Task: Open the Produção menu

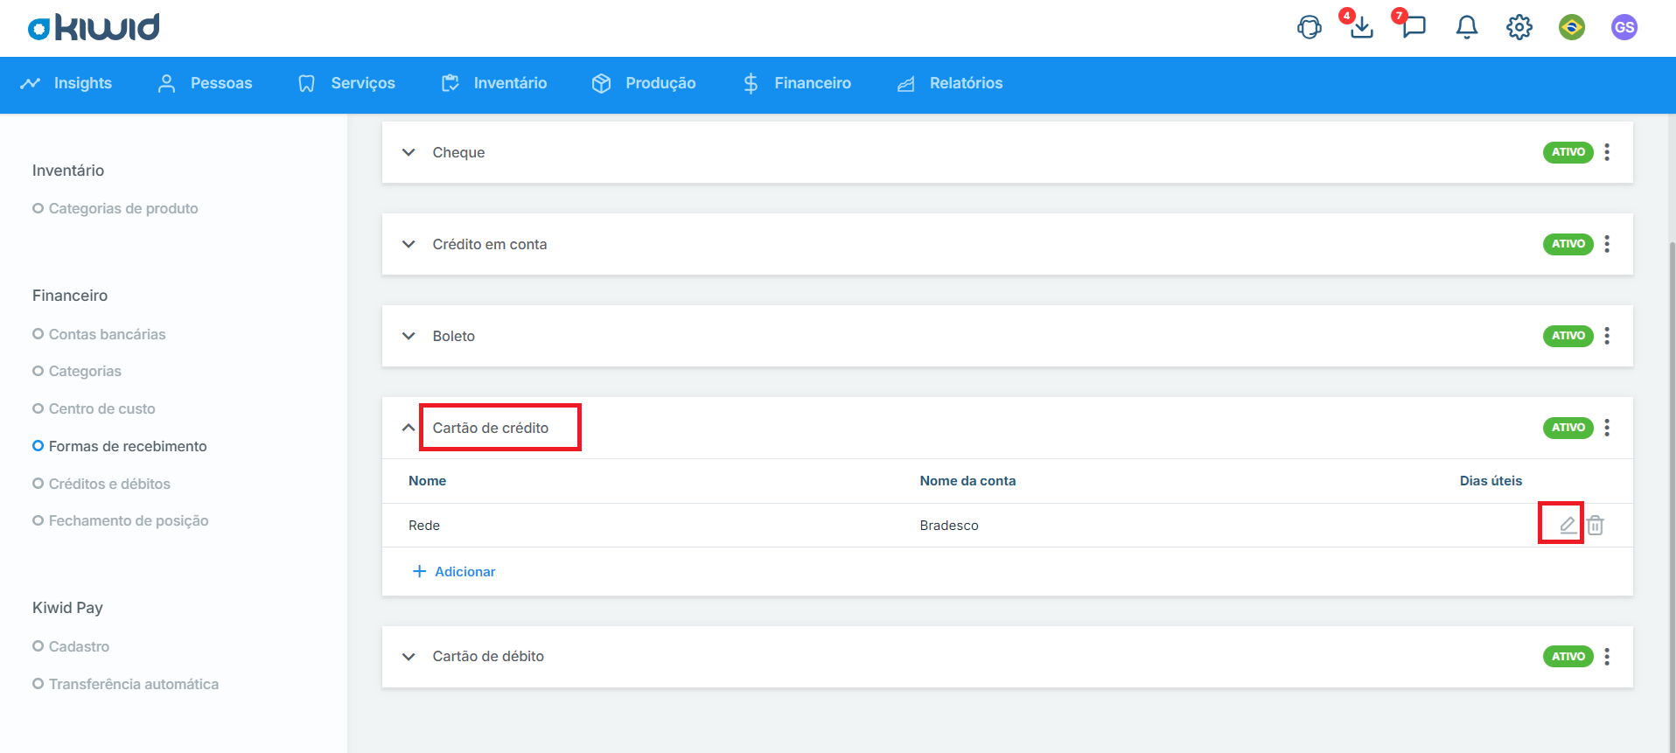Action: pos(644,83)
